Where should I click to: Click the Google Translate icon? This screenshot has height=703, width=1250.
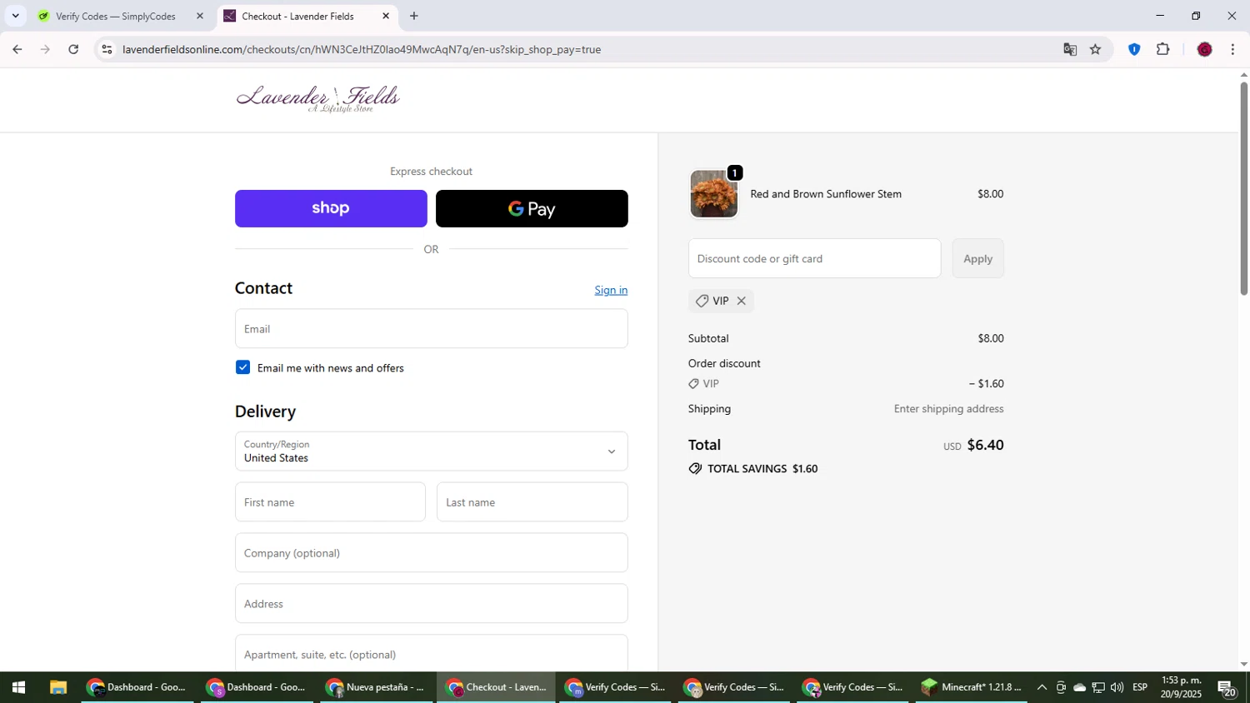coord(1070,50)
